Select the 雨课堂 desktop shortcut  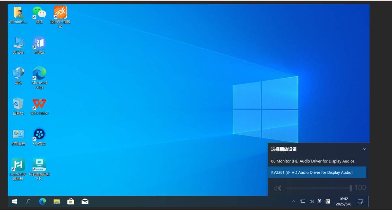(x=39, y=43)
